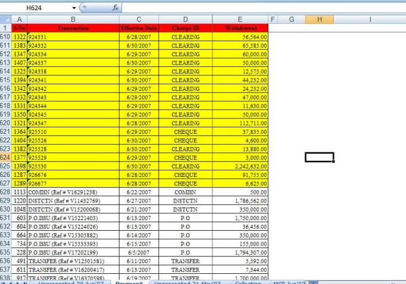Click S/No cell 1113
The width and height of the screenshot is (406, 284).
click(x=20, y=192)
